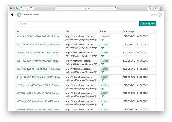Show all tabs with the tab overview icon
172x122 pixels.
click(x=156, y=8)
